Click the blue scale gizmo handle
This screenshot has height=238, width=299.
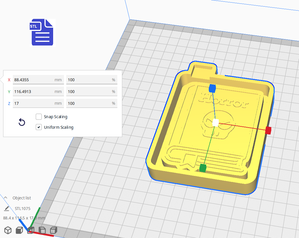click(x=212, y=89)
